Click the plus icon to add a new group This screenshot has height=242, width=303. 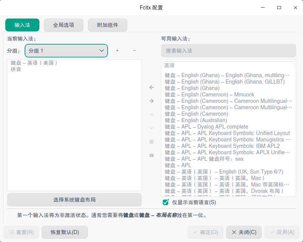[117, 50]
